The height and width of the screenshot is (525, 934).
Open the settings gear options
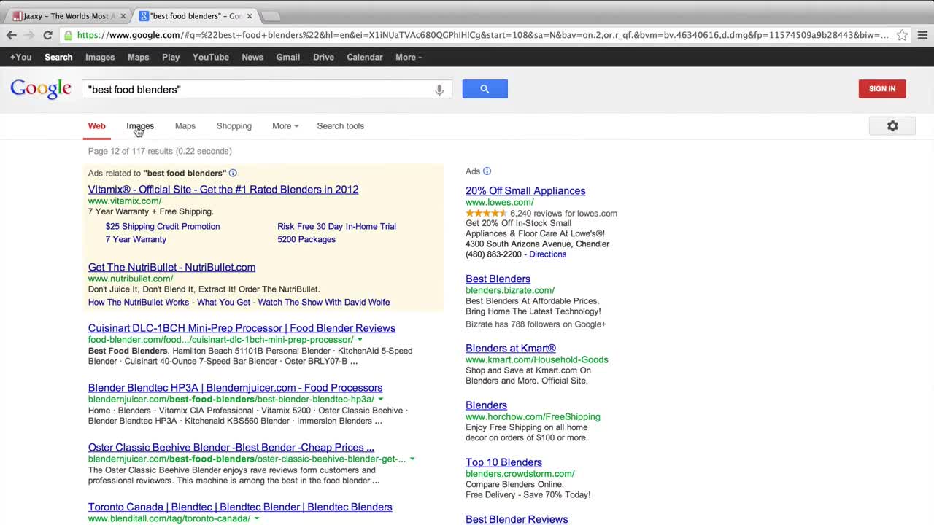[x=892, y=126]
